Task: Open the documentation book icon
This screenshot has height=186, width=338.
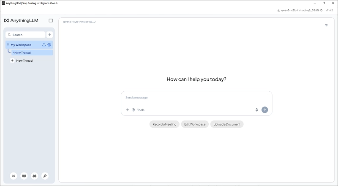Action: (x=24, y=176)
